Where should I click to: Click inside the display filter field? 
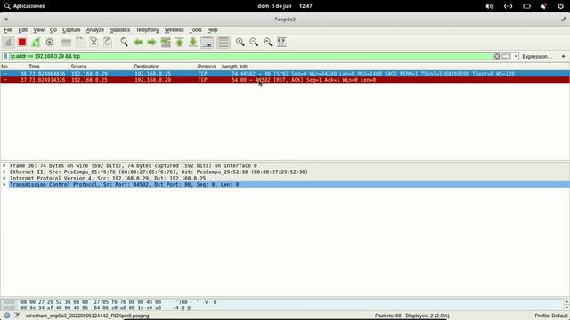(x=251, y=56)
